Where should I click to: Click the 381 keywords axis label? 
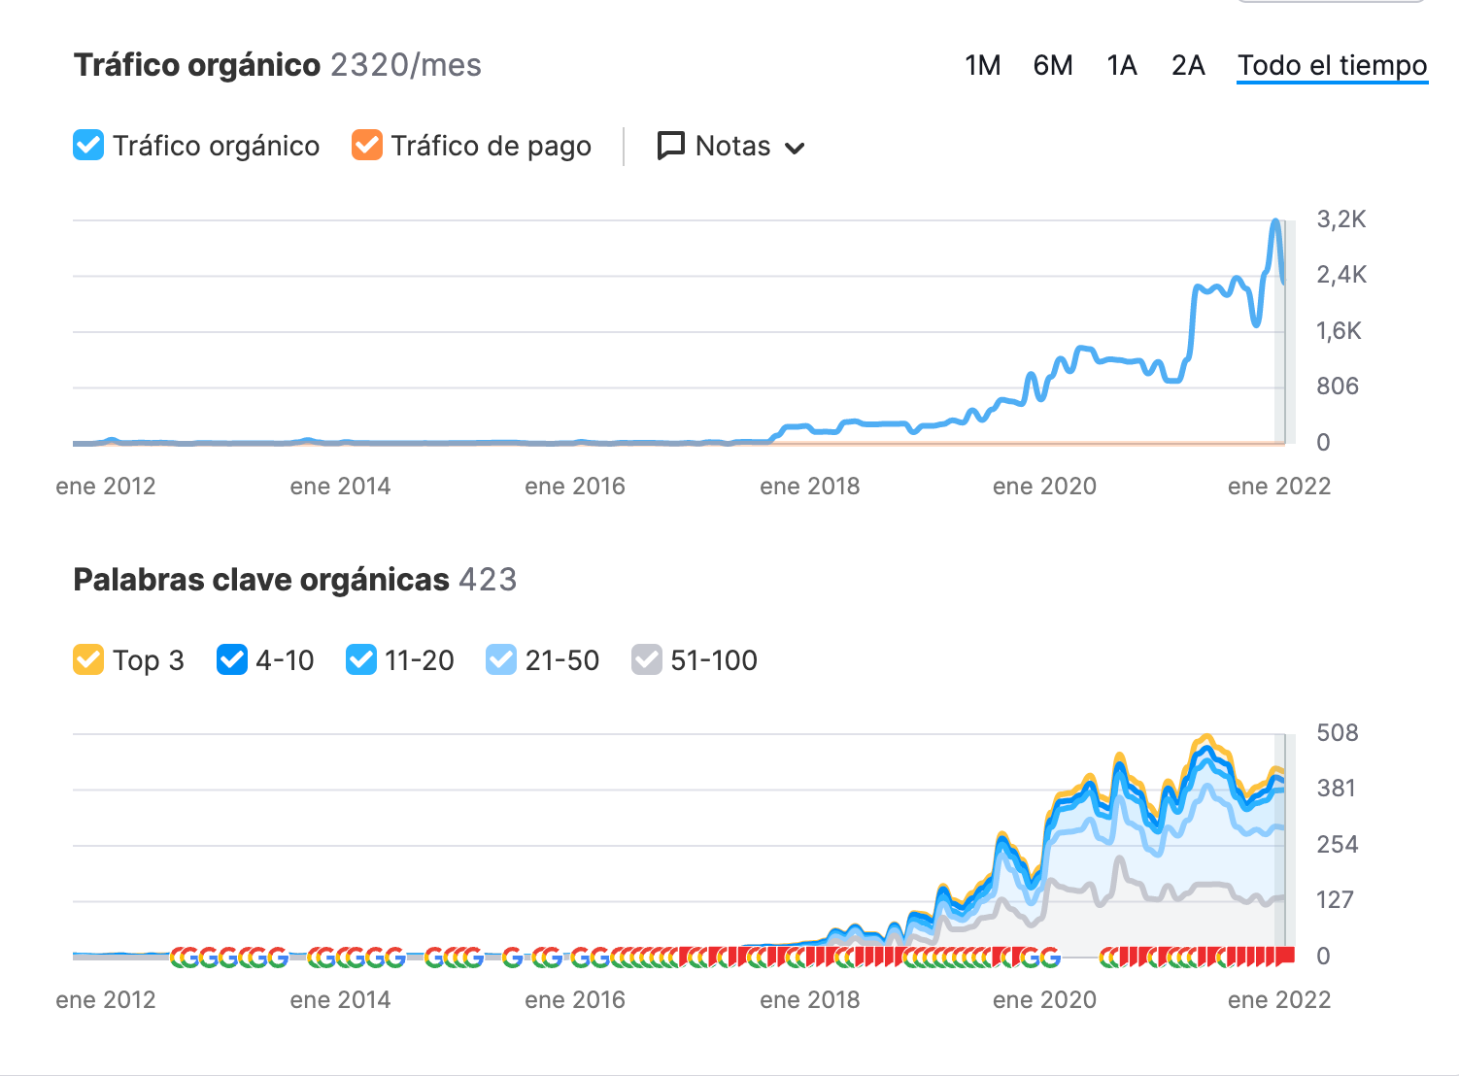(1336, 789)
